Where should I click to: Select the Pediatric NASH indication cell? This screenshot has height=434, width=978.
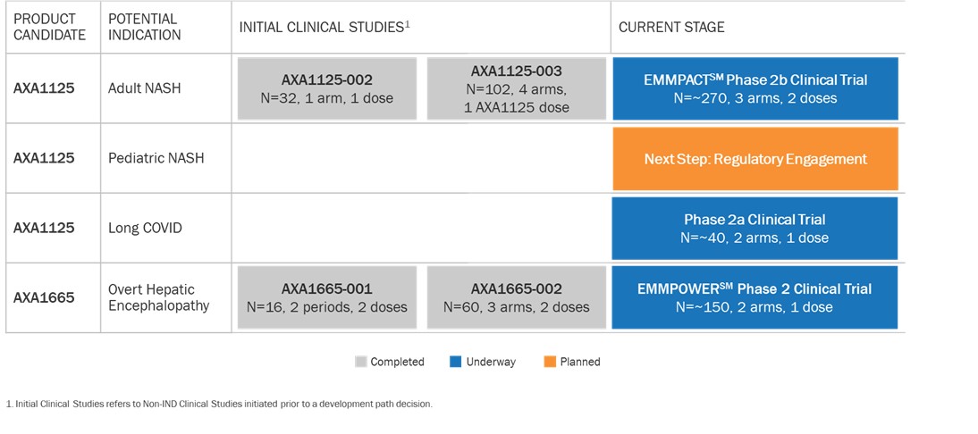click(x=156, y=158)
